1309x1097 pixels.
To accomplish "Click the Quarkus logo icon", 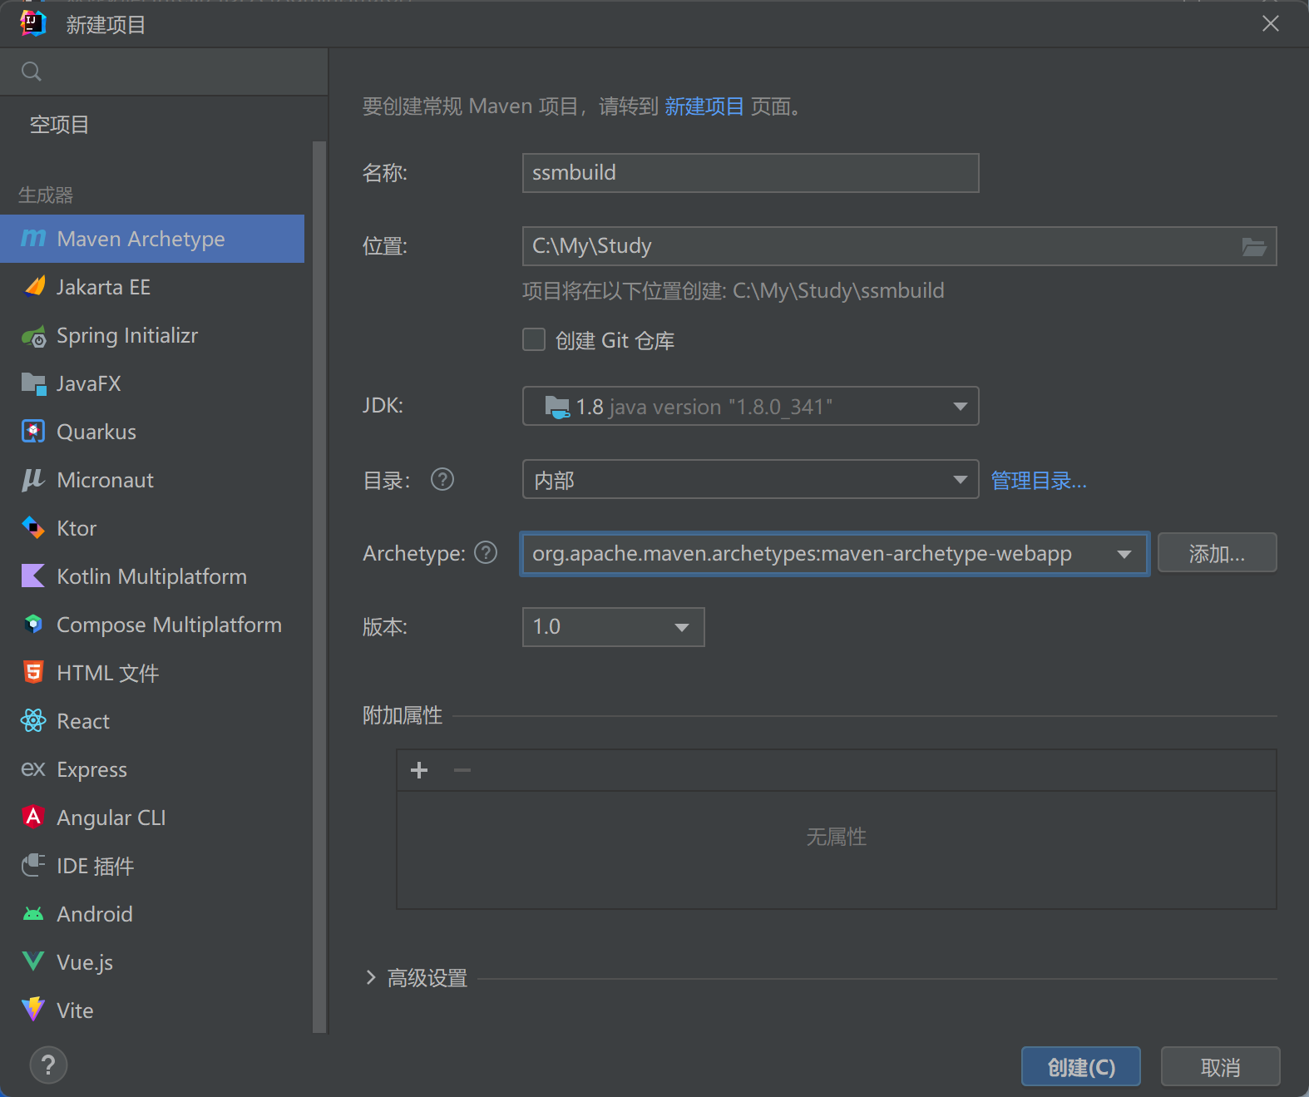I will [x=33, y=432].
